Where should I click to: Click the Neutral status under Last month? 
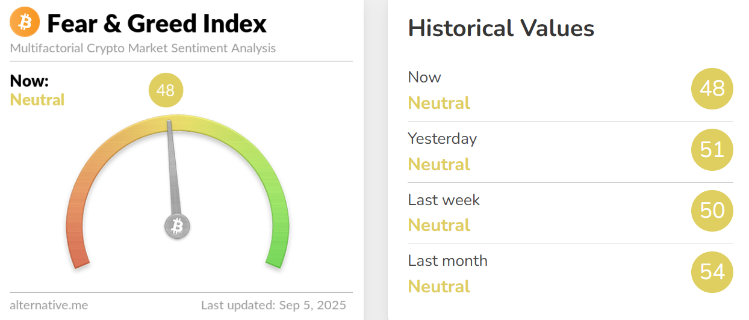point(439,286)
